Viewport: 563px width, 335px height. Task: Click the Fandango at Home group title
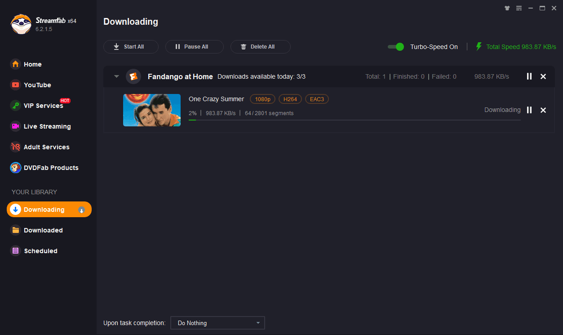(180, 76)
